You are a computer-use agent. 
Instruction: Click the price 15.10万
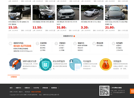pos(13,27)
